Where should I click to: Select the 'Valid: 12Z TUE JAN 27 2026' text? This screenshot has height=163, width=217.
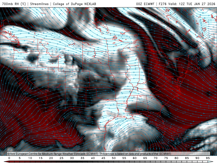pyautogui.click(x=192, y=4)
